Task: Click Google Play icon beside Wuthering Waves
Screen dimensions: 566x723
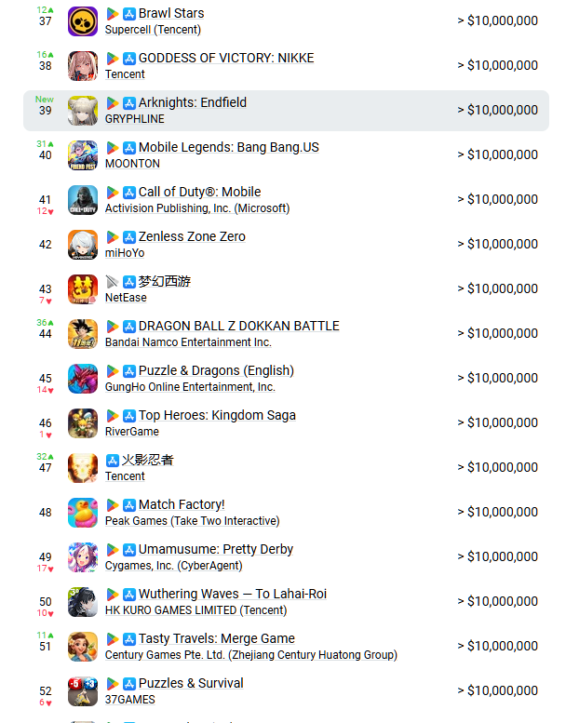Action: click(x=113, y=595)
